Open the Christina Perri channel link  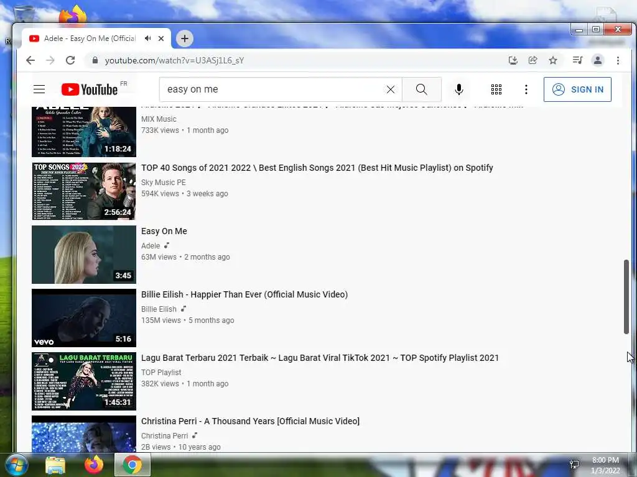(164, 435)
